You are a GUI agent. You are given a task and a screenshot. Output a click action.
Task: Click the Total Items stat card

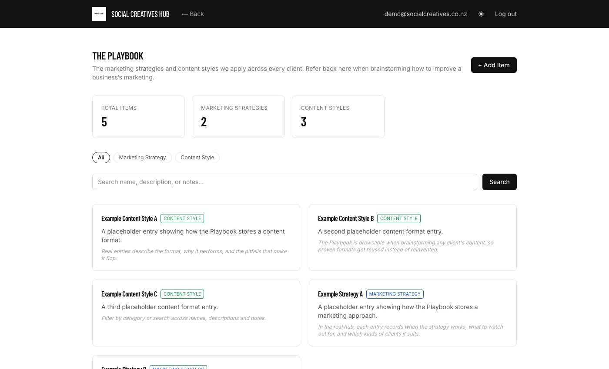pyautogui.click(x=138, y=117)
